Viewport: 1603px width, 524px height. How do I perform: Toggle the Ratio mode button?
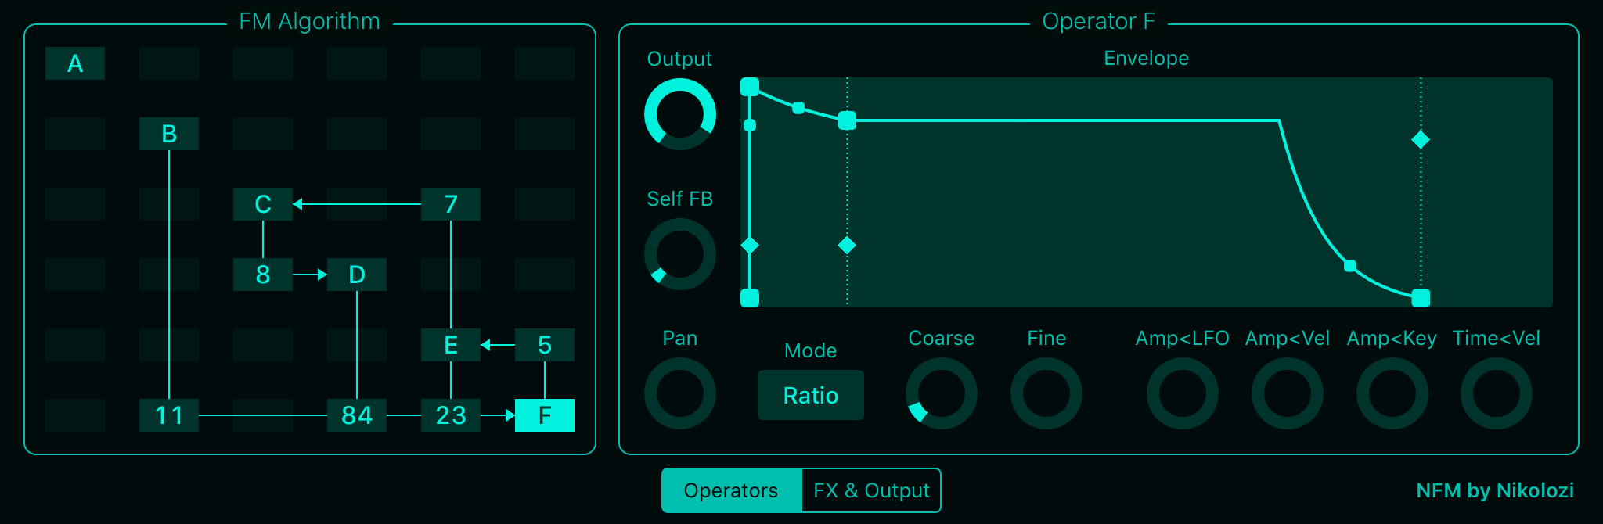(810, 395)
